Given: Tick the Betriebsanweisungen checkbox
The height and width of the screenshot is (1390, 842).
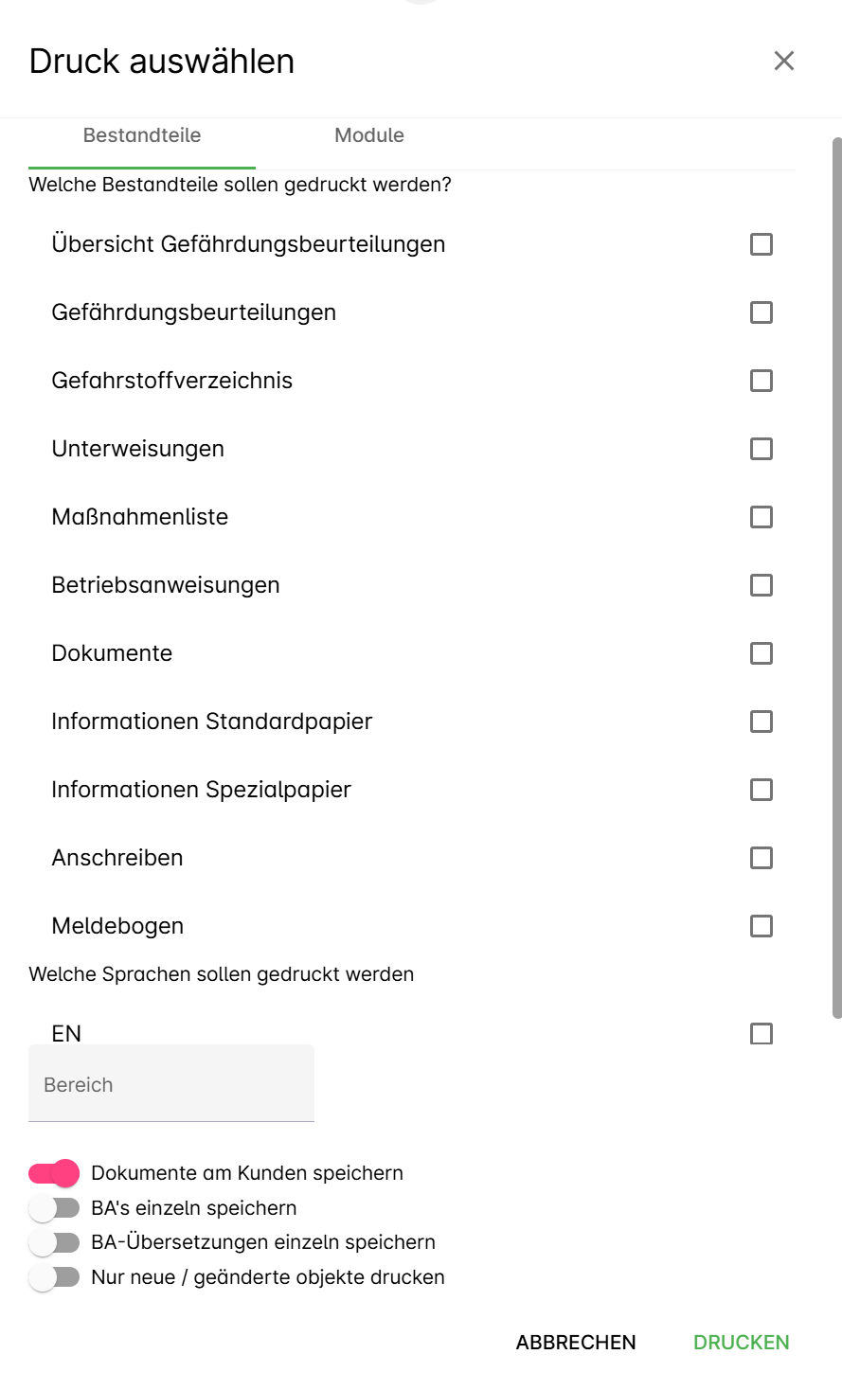Looking at the screenshot, I should pyautogui.click(x=761, y=585).
